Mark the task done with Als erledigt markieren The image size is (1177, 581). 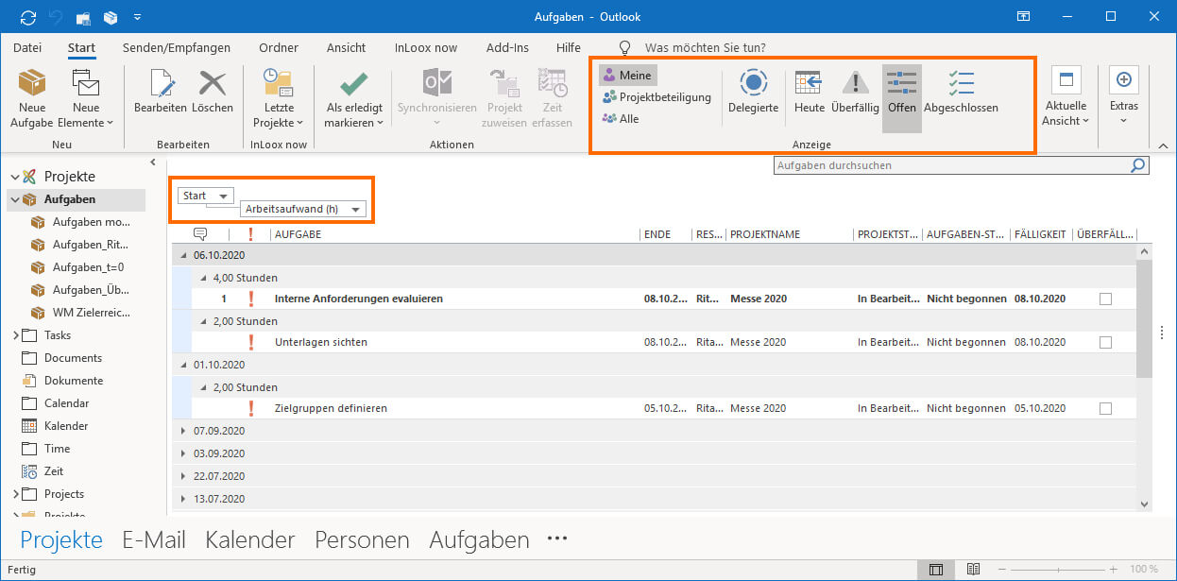[354, 98]
